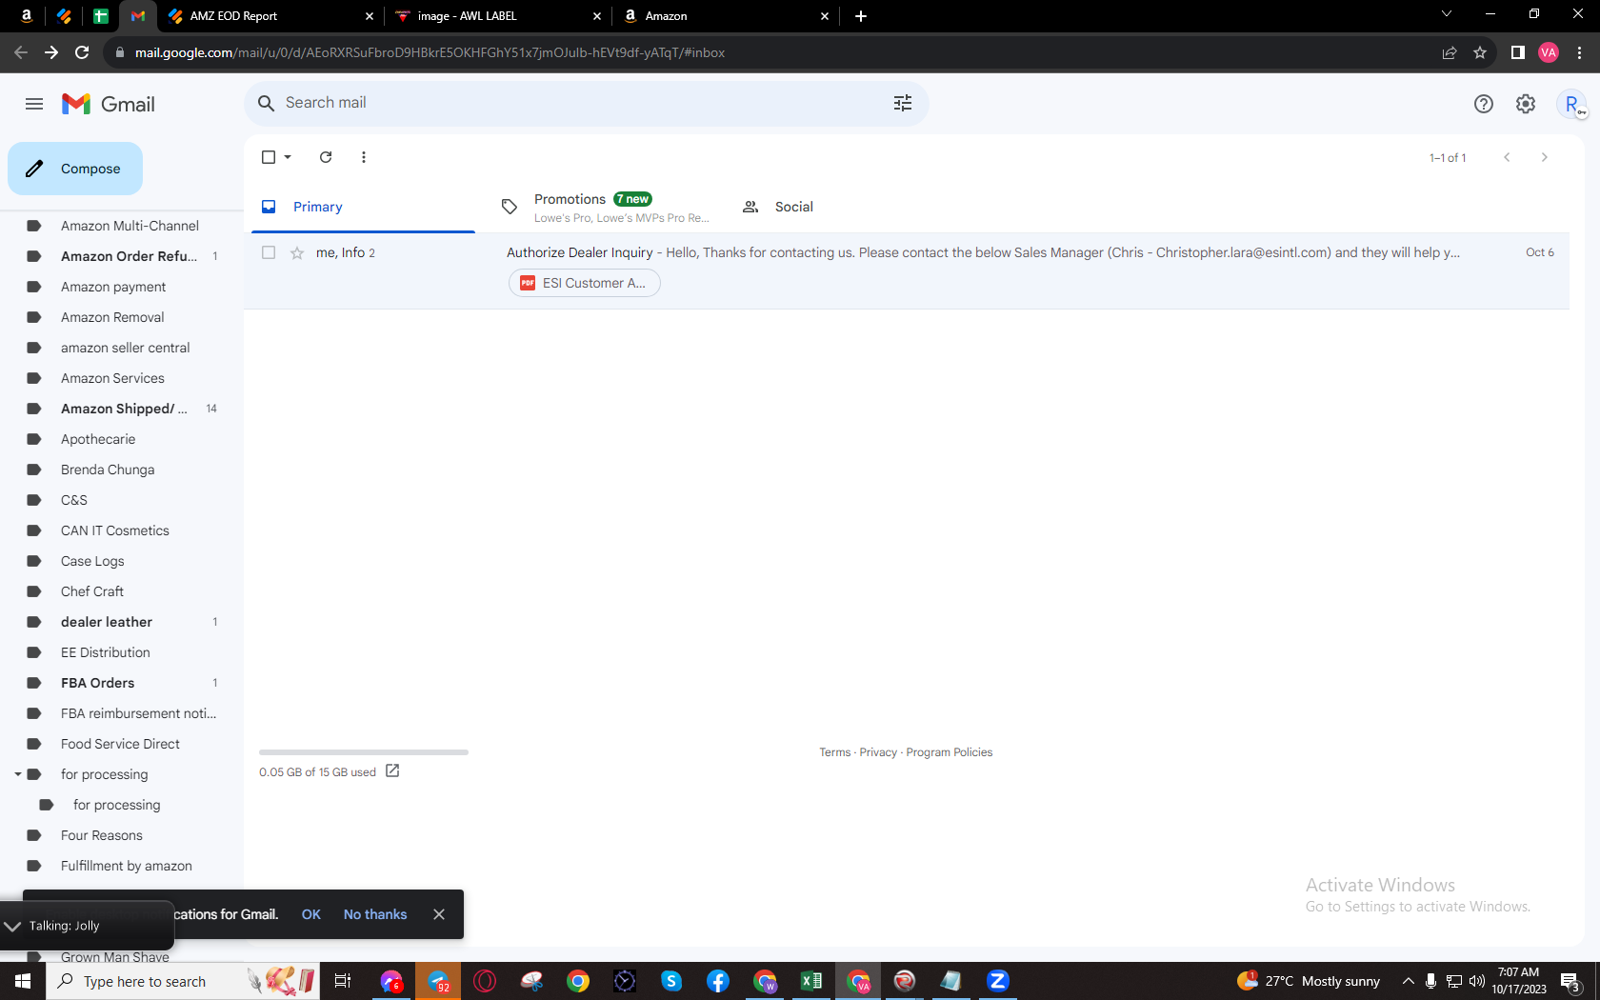1600x1000 pixels.
Task: Bookmark this page with the star icon
Action: point(1480,52)
